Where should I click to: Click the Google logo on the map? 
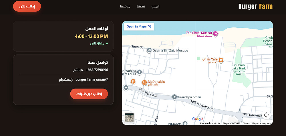(198, 119)
